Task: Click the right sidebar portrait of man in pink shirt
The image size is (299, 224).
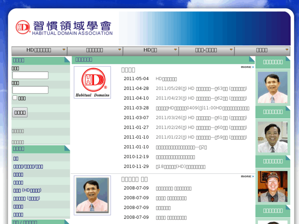Action: coord(273,87)
